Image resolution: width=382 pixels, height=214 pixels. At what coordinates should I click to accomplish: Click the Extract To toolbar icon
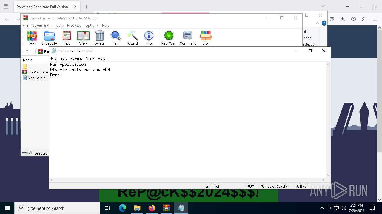click(49, 38)
